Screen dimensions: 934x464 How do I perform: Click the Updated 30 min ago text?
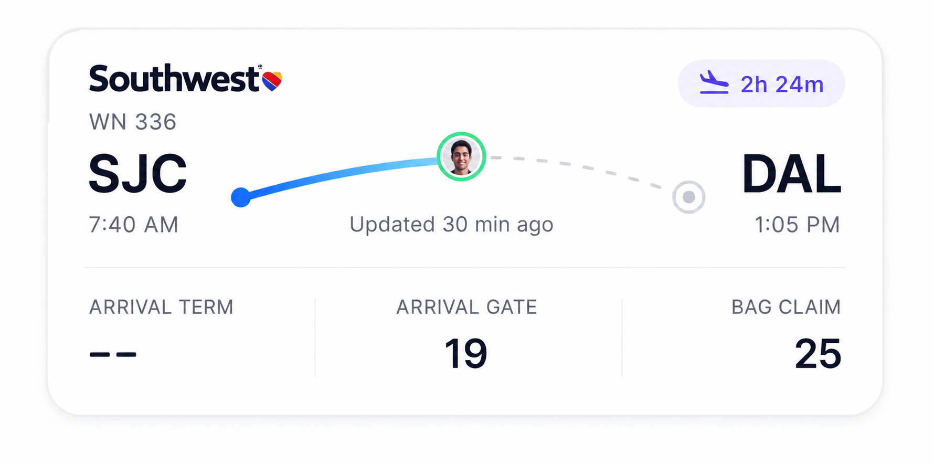point(451,225)
